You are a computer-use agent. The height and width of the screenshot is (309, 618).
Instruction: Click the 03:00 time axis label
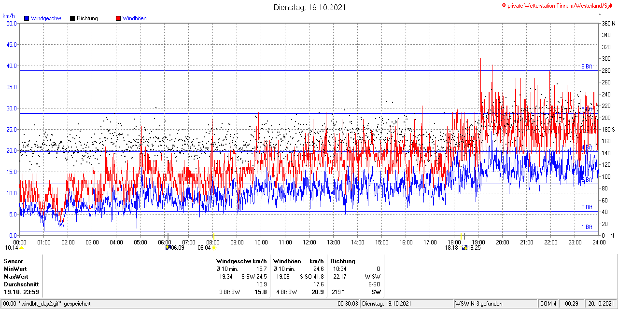(x=92, y=242)
